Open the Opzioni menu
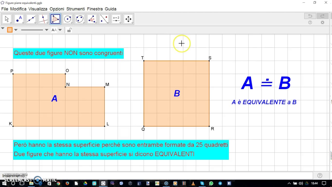332x187 pixels. point(57,9)
